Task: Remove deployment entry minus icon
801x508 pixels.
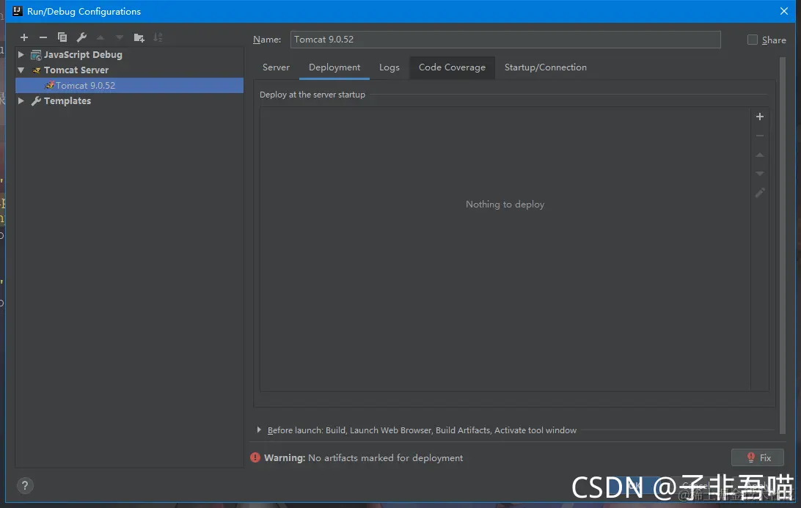Action: (760, 136)
